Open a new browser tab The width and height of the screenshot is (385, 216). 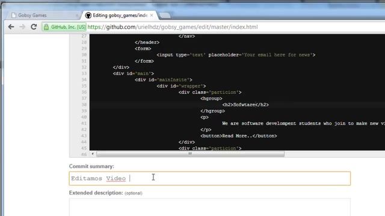point(165,16)
